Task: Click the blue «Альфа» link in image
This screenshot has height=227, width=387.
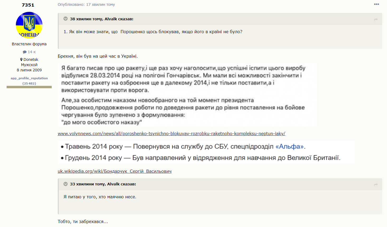Action: click(x=290, y=146)
